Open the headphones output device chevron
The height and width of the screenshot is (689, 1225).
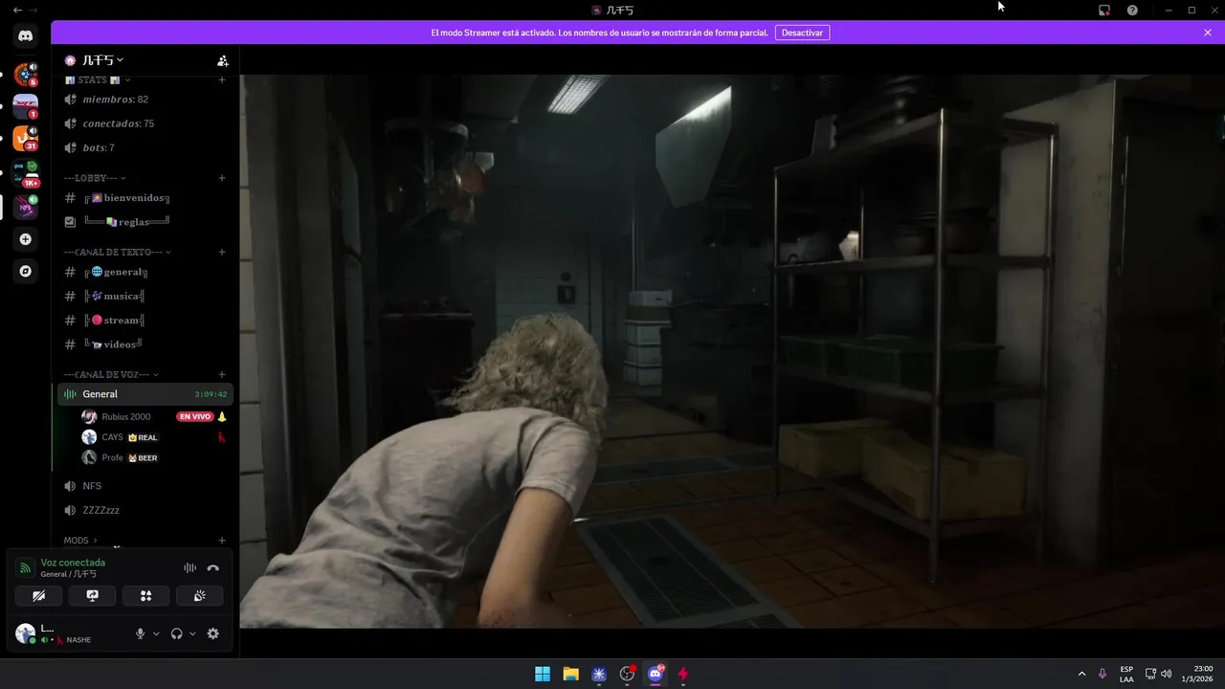[x=192, y=633]
